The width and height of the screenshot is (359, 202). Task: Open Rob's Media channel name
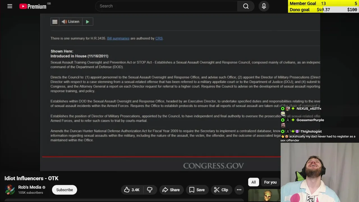point(30,187)
